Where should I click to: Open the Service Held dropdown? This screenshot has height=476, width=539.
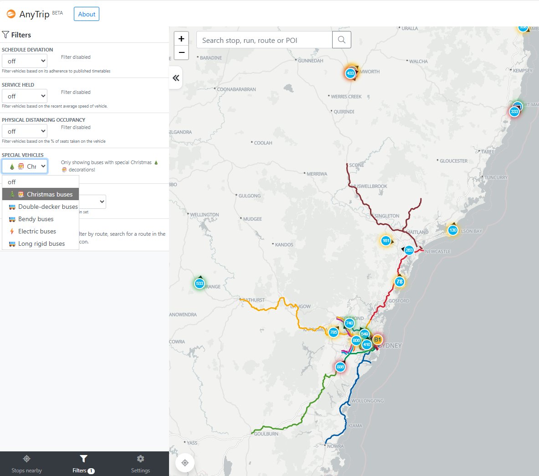(x=25, y=96)
